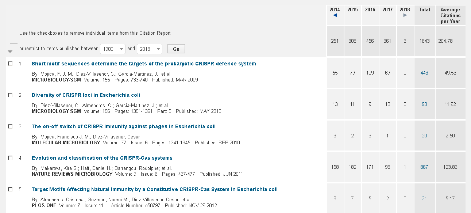Screen dimensions: 471x213
Task: Open the end year 2018 dropdown
Action: [149, 49]
